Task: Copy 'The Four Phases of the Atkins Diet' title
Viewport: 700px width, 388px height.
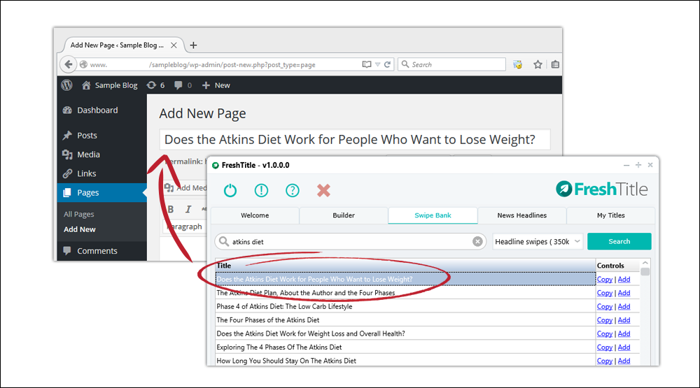Action: click(605, 320)
